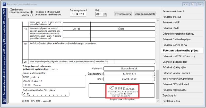This screenshot has width=206, height=108.
Task: Open Seznam zaměstnanců menu item
Action: tap(182, 11)
